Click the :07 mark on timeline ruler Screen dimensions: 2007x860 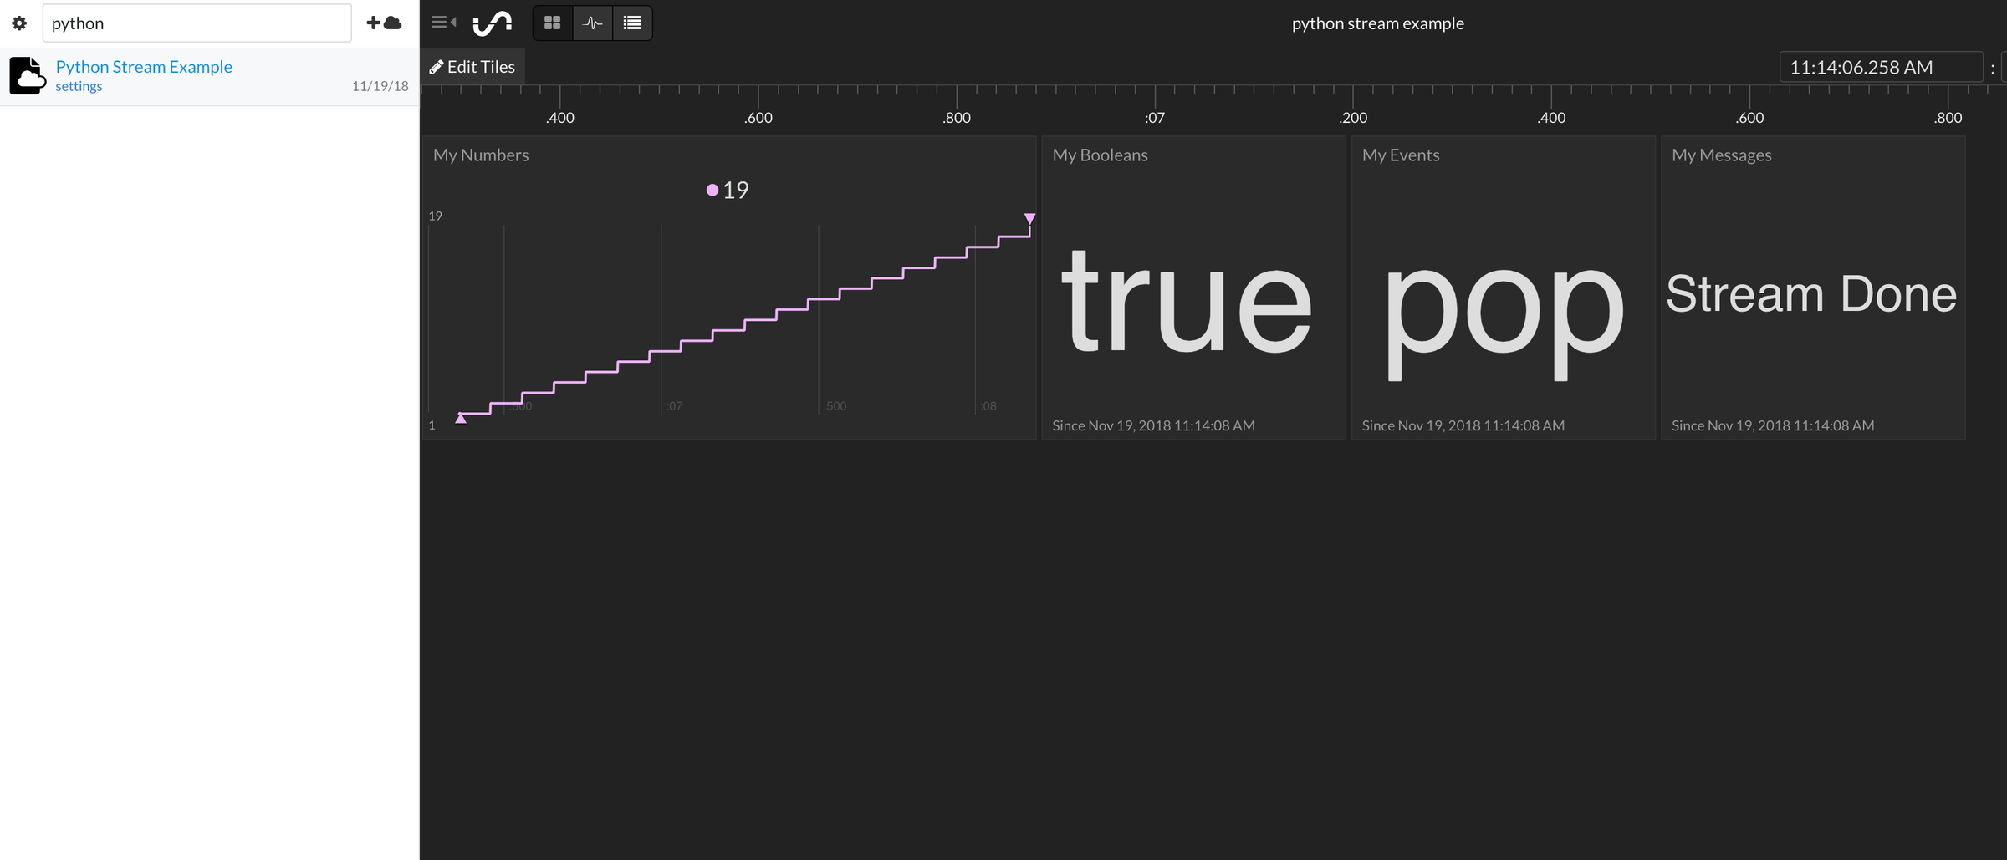click(1155, 118)
